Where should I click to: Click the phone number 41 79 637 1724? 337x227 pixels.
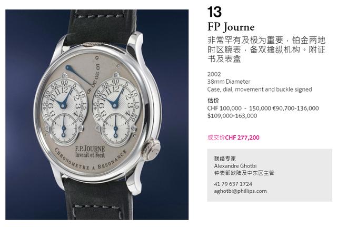[x=233, y=184]
